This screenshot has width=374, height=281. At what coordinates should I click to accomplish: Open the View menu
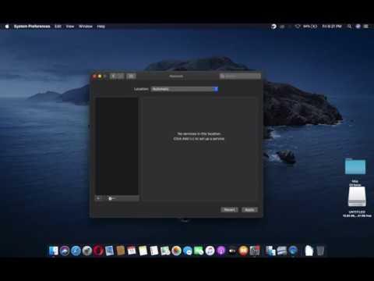click(x=70, y=27)
